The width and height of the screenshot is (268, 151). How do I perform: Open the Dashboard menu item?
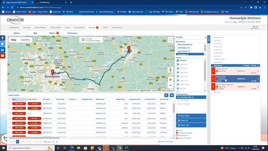(14, 28)
